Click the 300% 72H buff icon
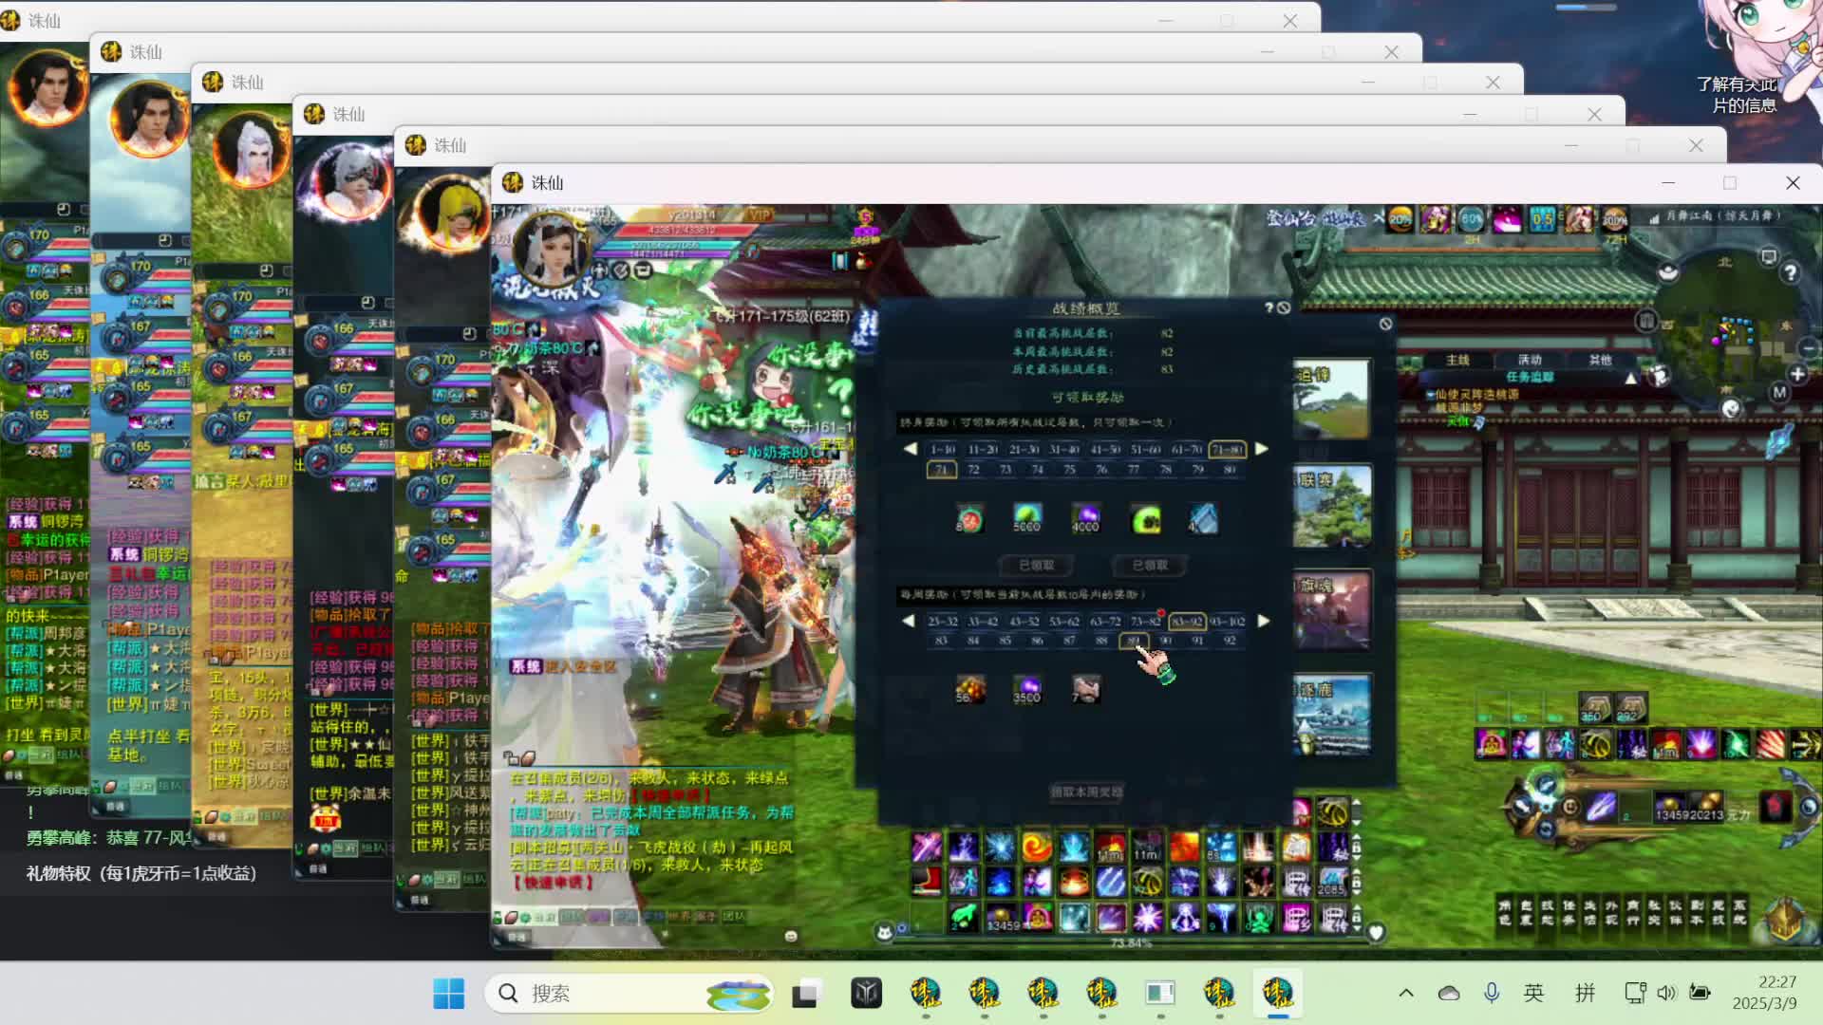Viewport: 1823px width, 1025px height. [x=1614, y=219]
